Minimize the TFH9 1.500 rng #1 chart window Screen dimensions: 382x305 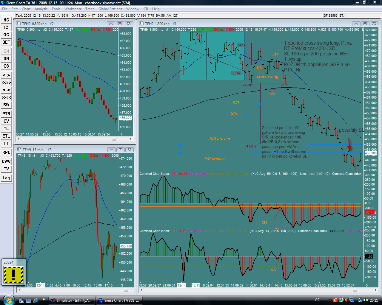(x=356, y=24)
